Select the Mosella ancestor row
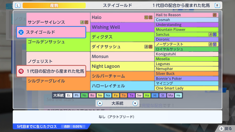This screenshot has height=132, width=235. 186,59
